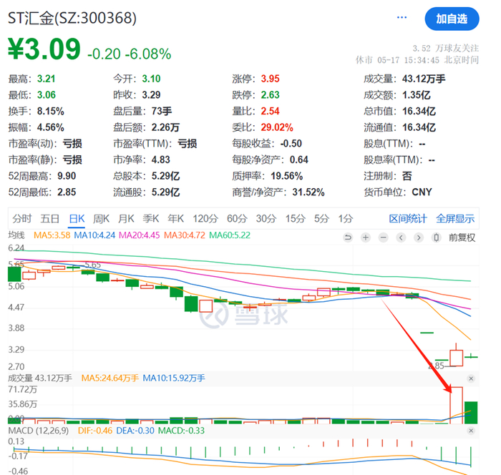Click the MA20:4.45 moving average label

point(140,235)
